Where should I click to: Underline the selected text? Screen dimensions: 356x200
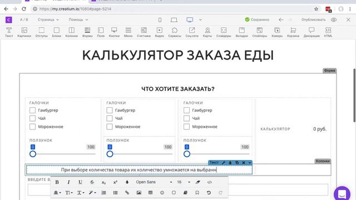(x=80, y=182)
